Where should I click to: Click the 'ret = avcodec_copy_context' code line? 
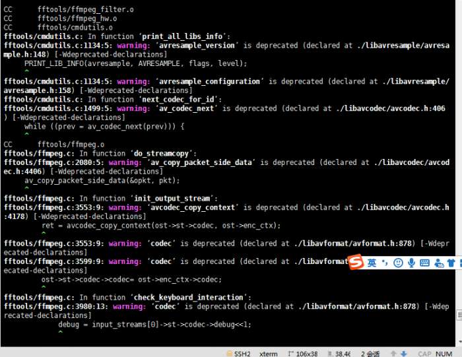pyautogui.click(x=161, y=225)
